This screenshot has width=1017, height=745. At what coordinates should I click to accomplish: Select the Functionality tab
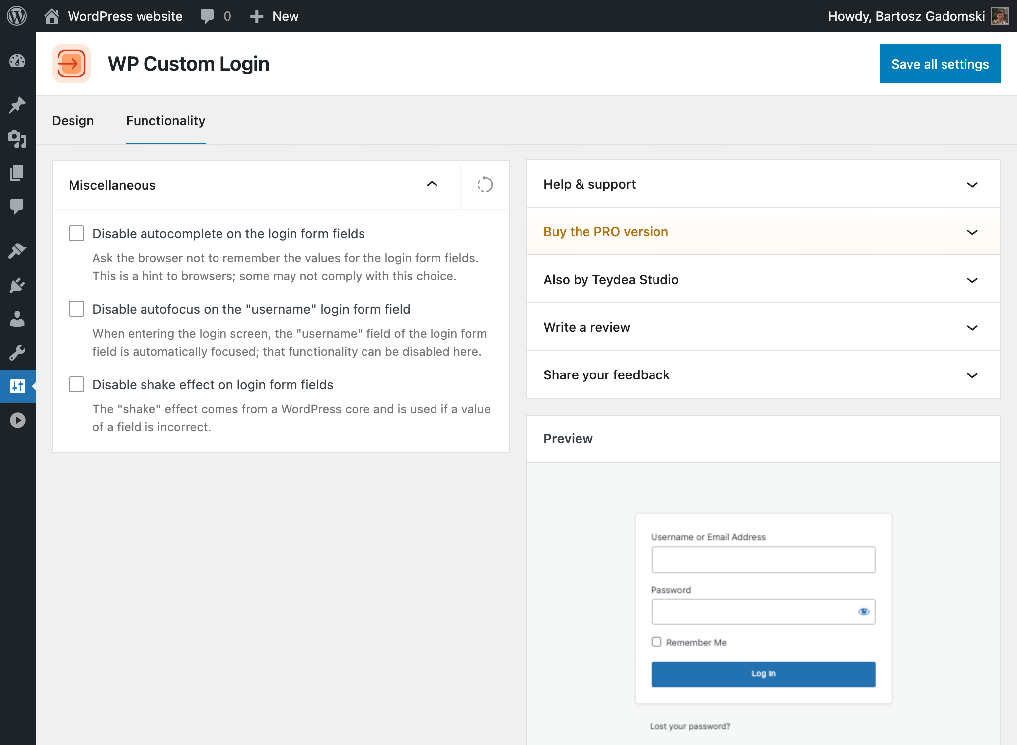pyautogui.click(x=165, y=120)
